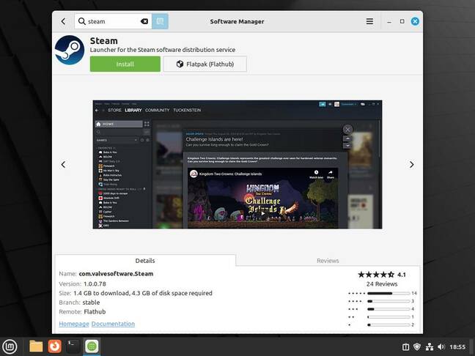
Task: Go back with the header arrow
Action: pos(63,21)
